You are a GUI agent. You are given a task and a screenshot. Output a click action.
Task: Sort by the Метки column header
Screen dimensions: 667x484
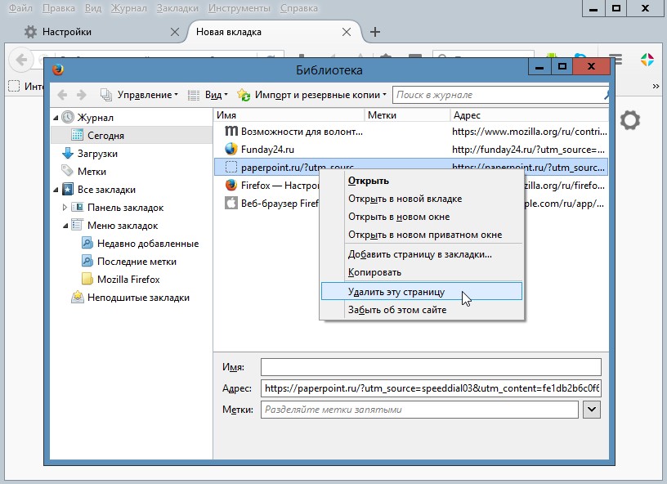coord(407,115)
